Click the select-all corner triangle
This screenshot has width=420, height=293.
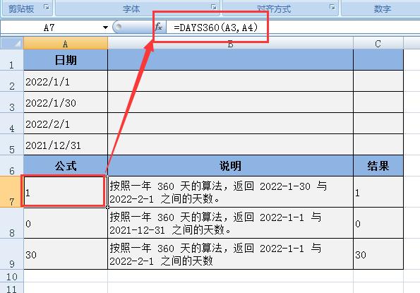tap(12, 43)
